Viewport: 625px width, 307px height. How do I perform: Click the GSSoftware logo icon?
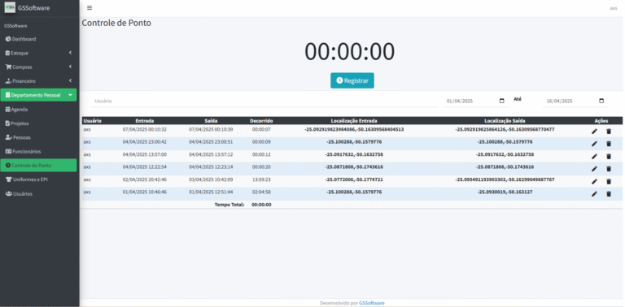coord(10,7)
